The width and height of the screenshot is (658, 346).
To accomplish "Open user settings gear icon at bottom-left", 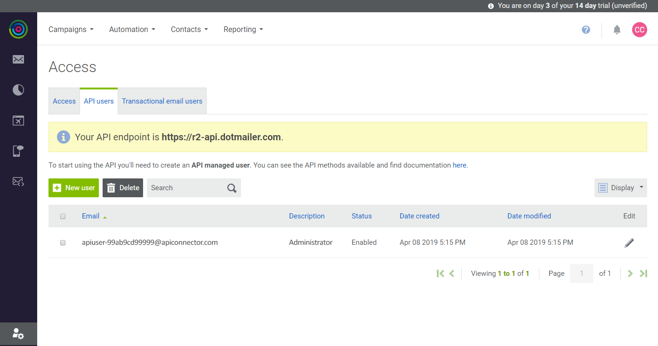I will point(18,334).
